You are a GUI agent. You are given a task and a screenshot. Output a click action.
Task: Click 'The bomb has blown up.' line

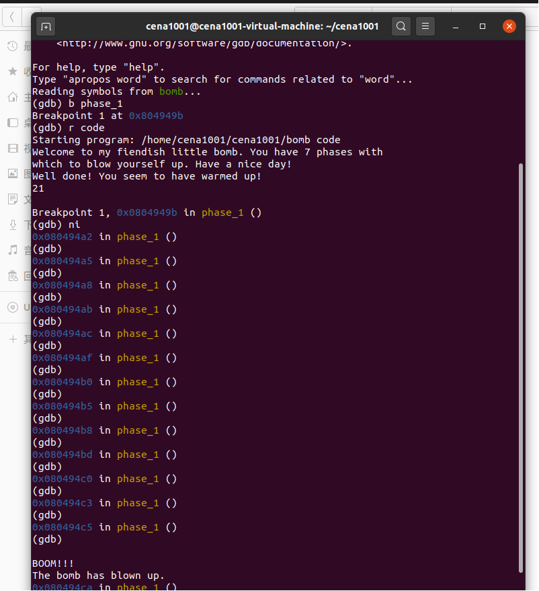point(98,576)
